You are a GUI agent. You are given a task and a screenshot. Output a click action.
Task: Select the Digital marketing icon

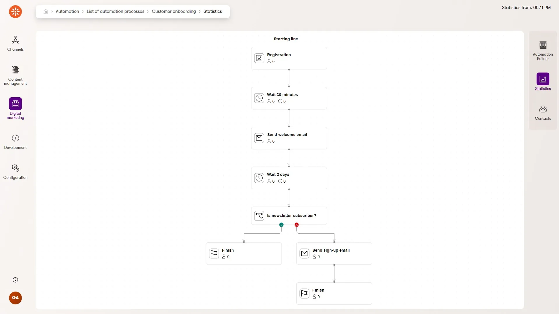point(15,104)
